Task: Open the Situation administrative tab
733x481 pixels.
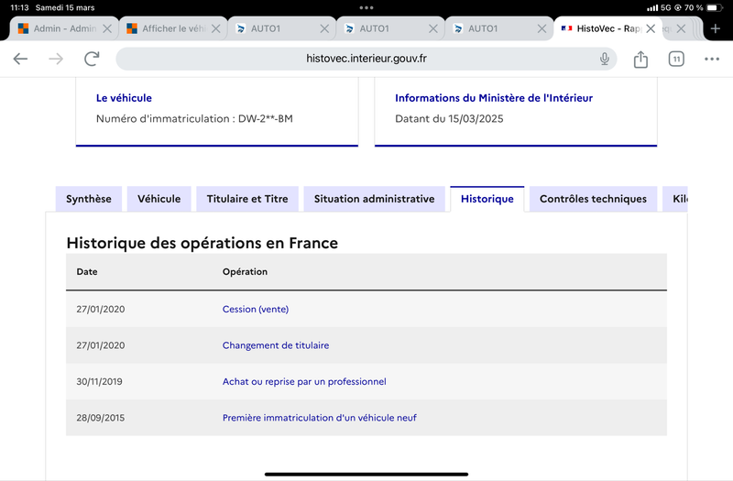Action: click(x=374, y=199)
